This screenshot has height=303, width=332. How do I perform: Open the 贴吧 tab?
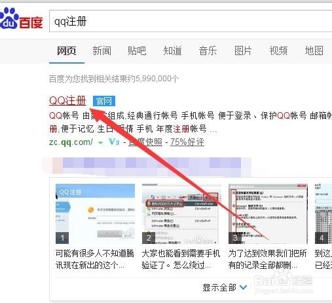click(137, 51)
